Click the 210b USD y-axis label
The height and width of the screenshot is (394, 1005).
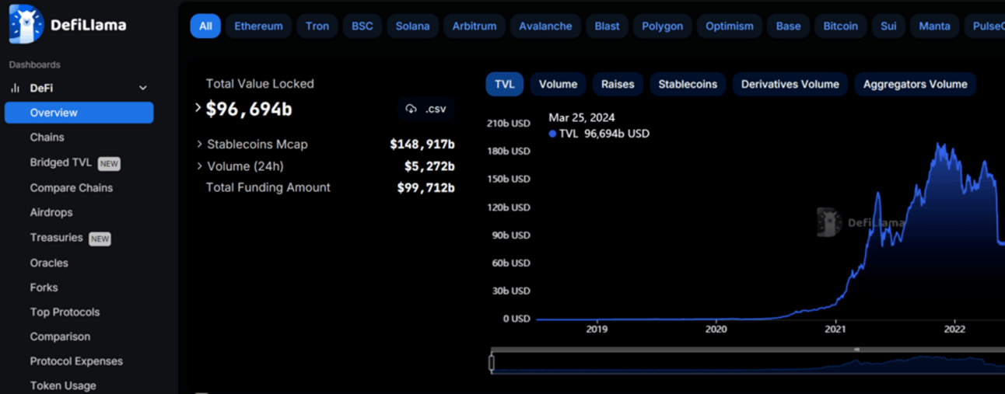508,123
